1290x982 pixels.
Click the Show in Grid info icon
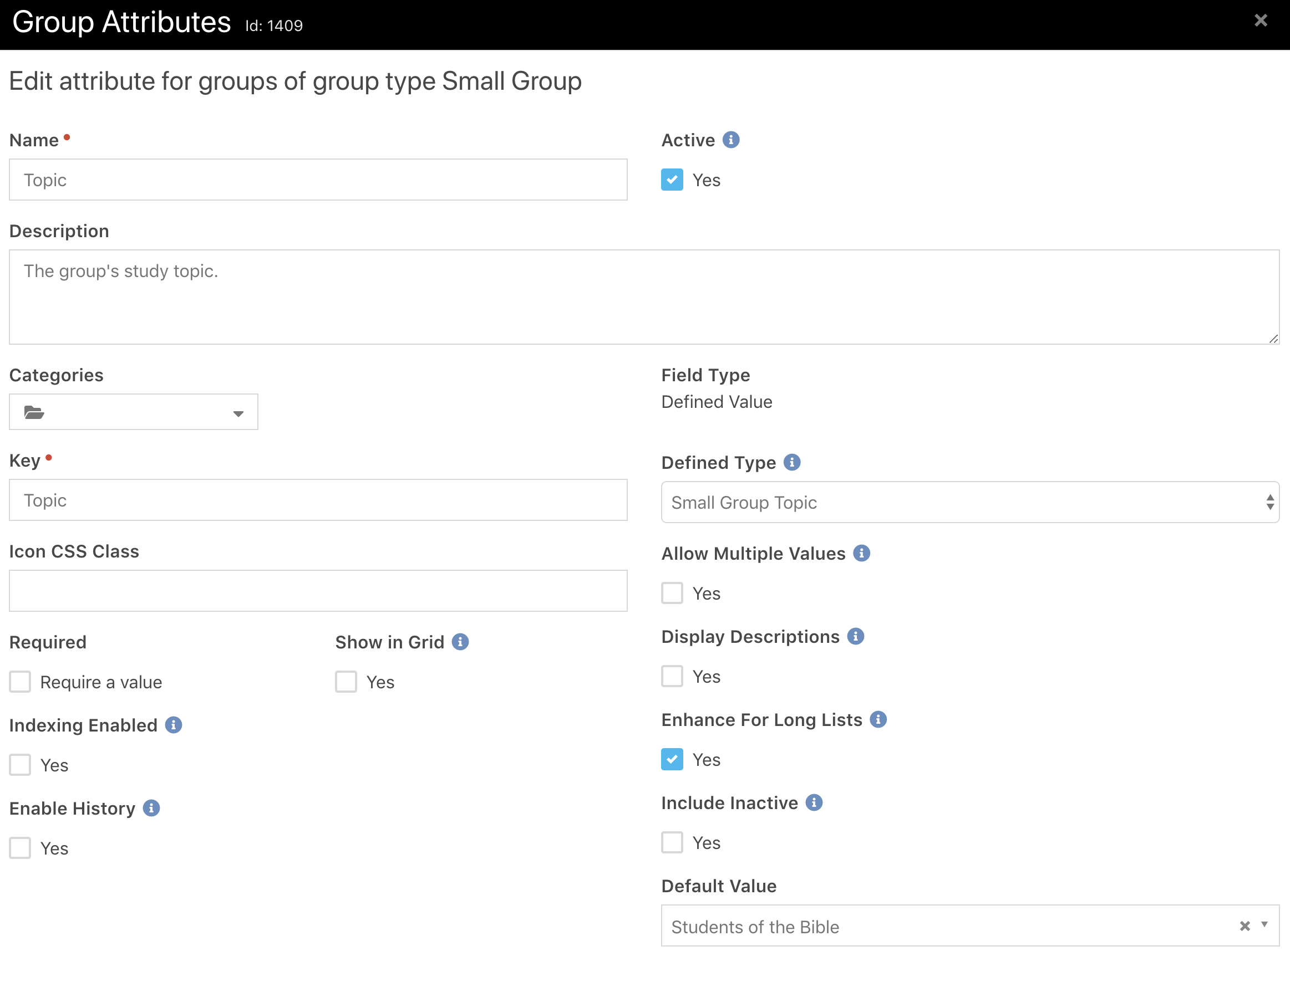click(460, 642)
